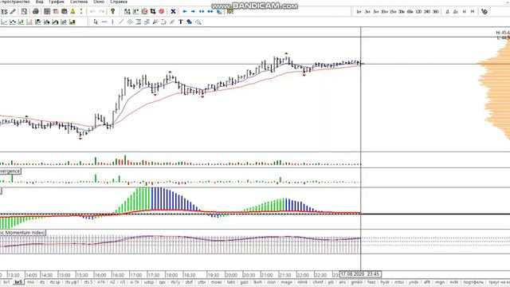Switch to the rts sp tab
The image size is (510, 287).
[x=55, y=282]
